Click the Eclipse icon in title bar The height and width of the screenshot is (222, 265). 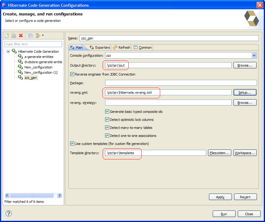[4, 5]
